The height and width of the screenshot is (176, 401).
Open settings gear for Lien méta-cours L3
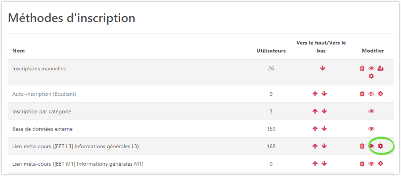tap(380, 146)
